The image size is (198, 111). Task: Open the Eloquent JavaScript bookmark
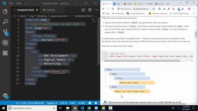(158, 13)
